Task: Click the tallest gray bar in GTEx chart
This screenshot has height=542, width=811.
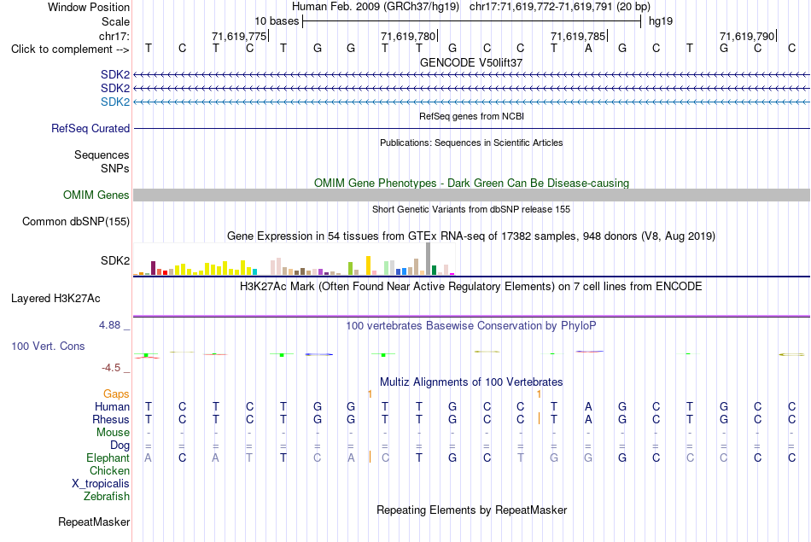Action: (428, 259)
